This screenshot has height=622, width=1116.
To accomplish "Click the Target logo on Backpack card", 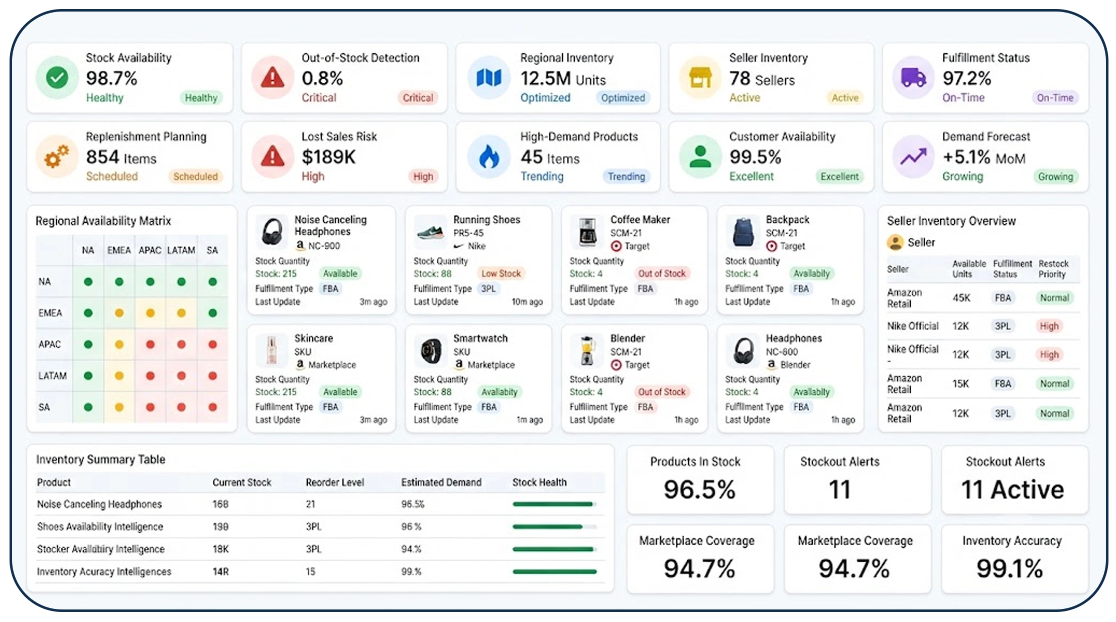I will (772, 246).
